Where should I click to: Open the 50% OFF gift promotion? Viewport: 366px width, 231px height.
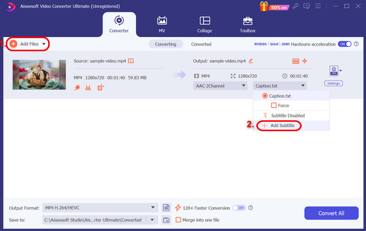274,7
